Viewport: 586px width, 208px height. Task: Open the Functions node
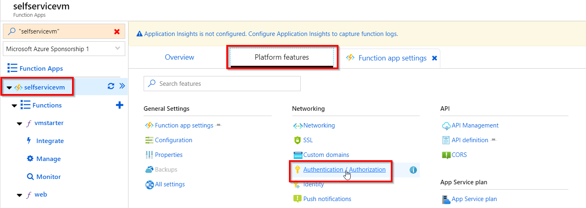click(x=47, y=105)
